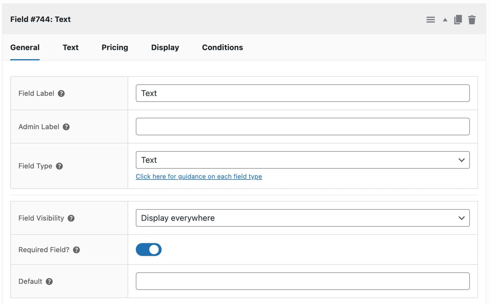Switch to the Display tab

point(165,47)
